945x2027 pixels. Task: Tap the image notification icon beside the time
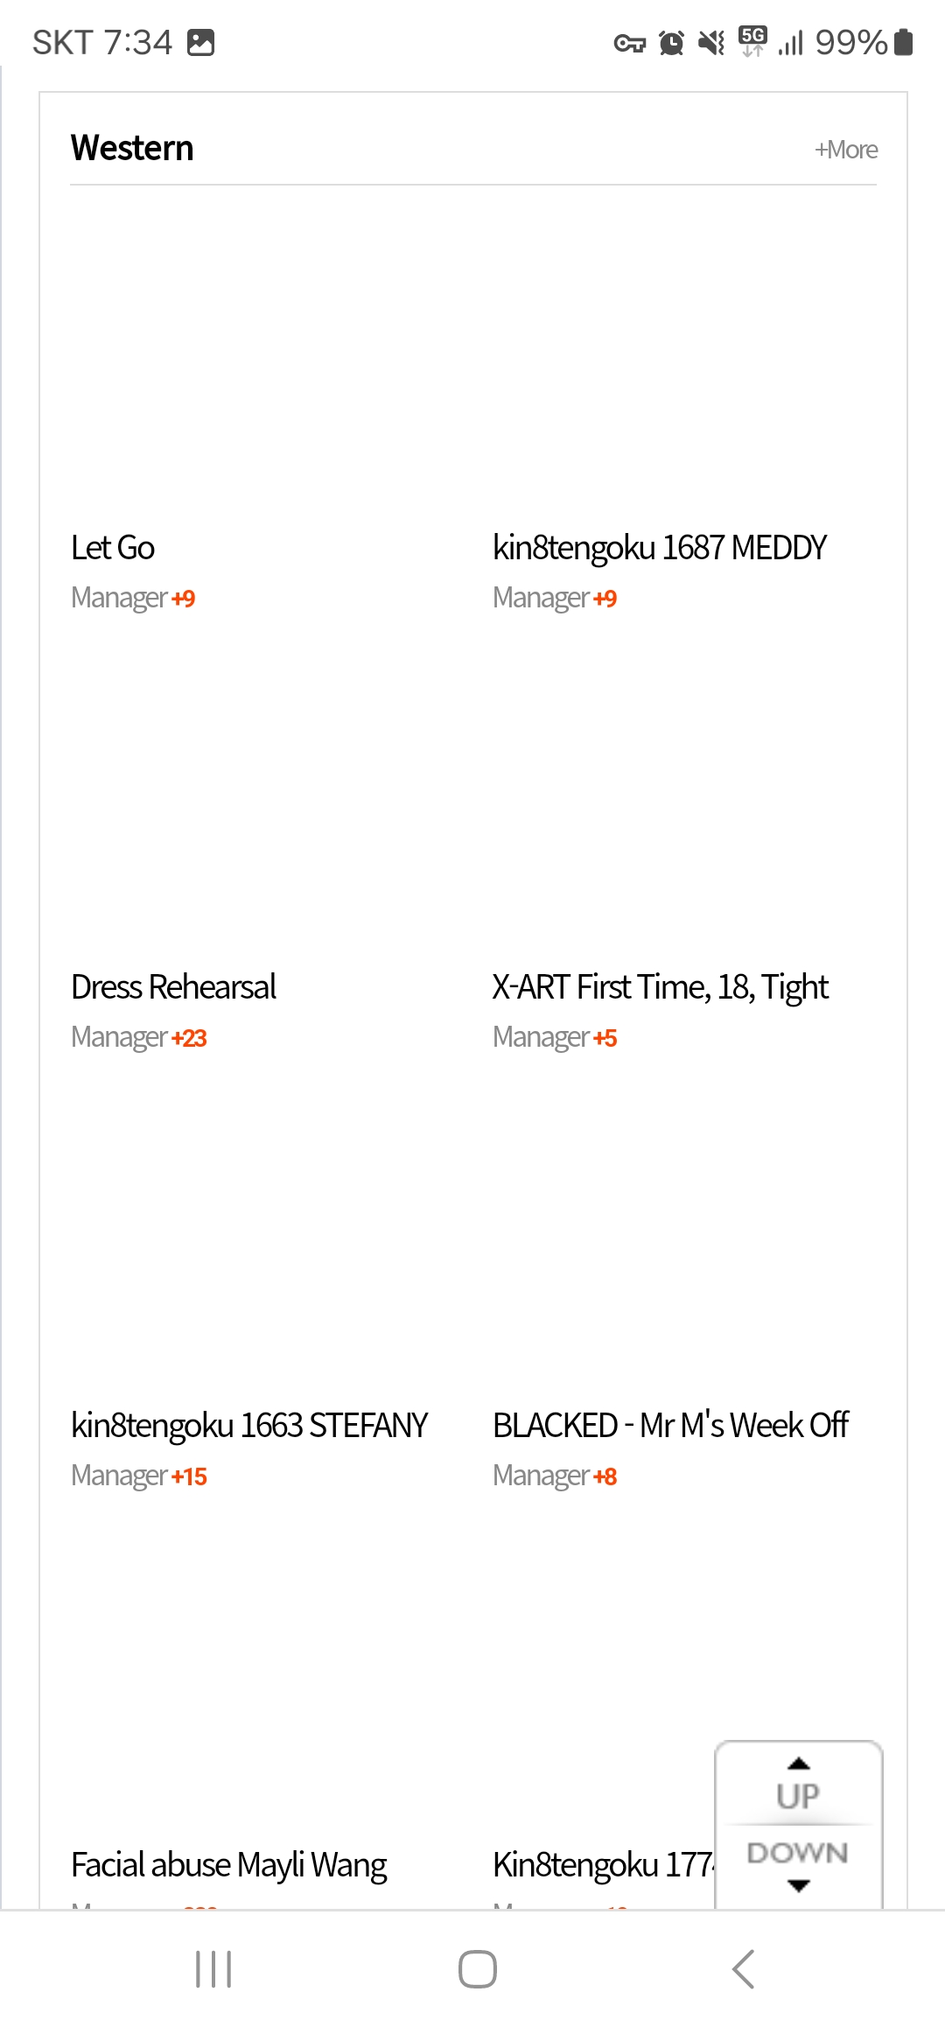[201, 42]
